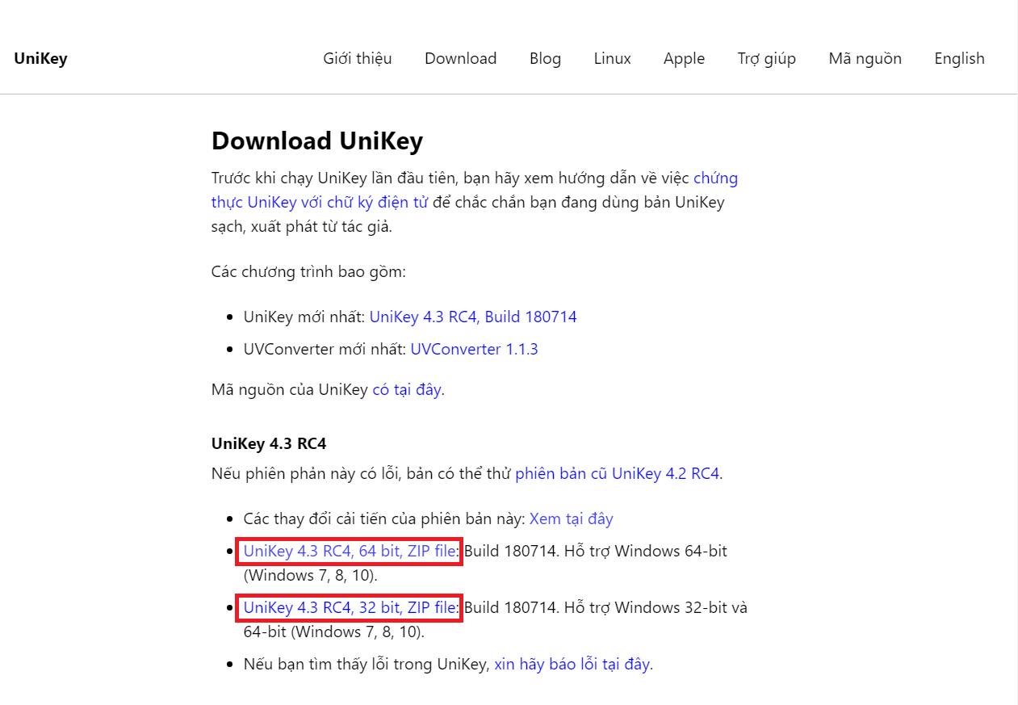Open the Giới thiệu menu item
The image size is (1018, 705).
(358, 58)
